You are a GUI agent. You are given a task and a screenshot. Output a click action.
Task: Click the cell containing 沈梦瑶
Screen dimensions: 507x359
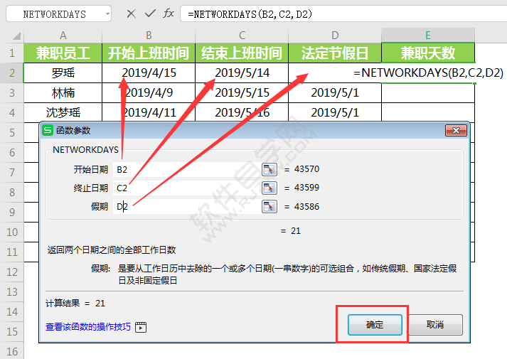[63, 112]
